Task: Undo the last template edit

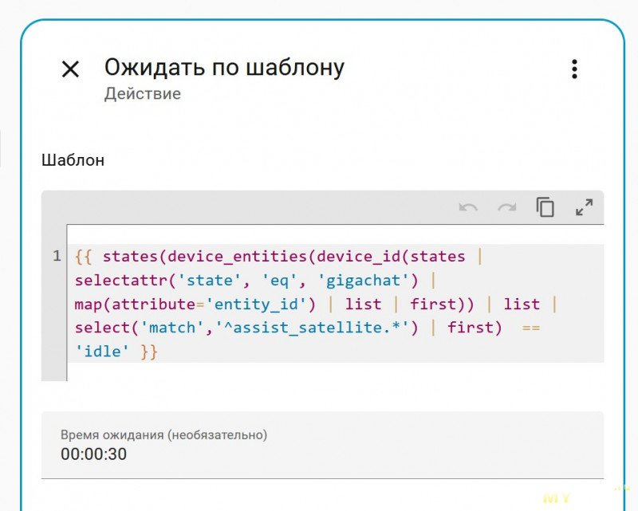Action: click(x=468, y=208)
